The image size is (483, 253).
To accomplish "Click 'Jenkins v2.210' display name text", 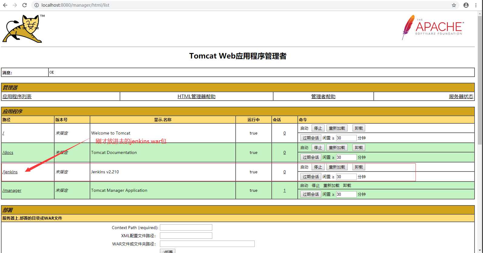I will pos(105,172).
